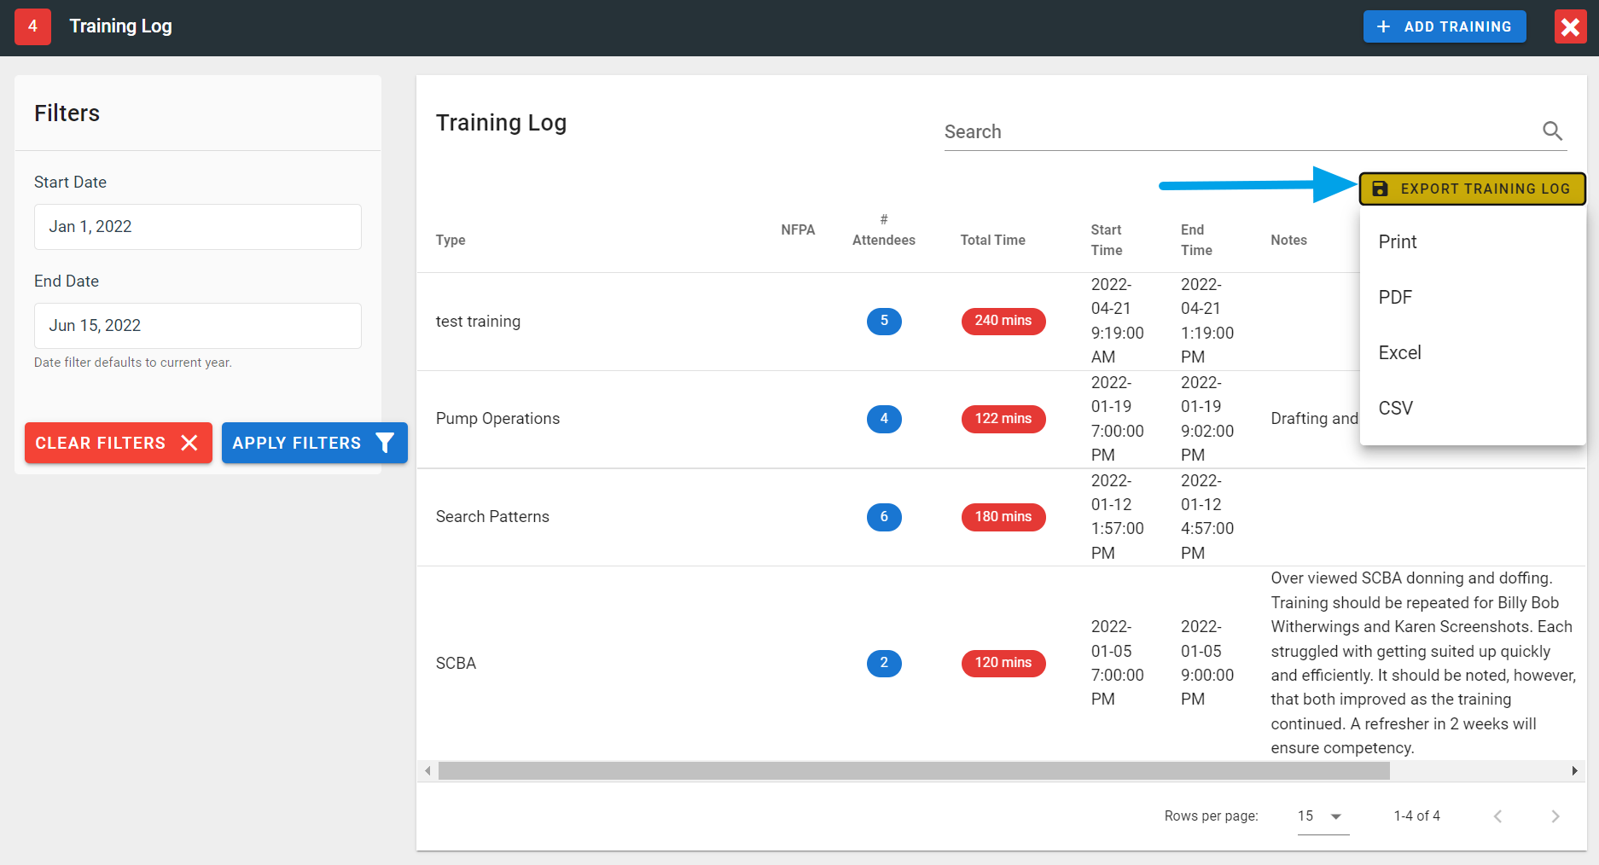The height and width of the screenshot is (865, 1599).
Task: Click attendee count badge for Search Patterns
Action: point(883,517)
